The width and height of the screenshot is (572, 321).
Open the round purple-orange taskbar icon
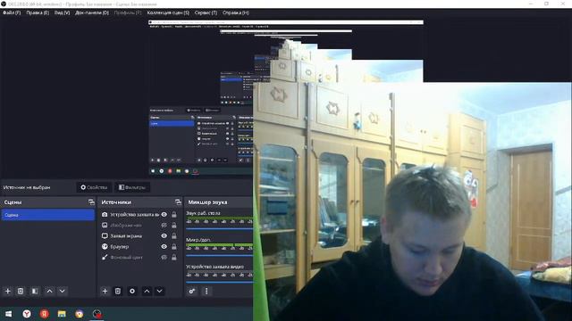(80, 314)
